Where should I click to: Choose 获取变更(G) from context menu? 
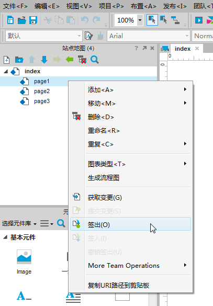pos(130,198)
